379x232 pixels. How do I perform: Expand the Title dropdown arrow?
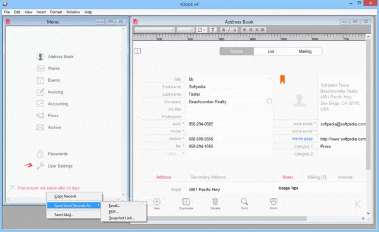click(270, 79)
